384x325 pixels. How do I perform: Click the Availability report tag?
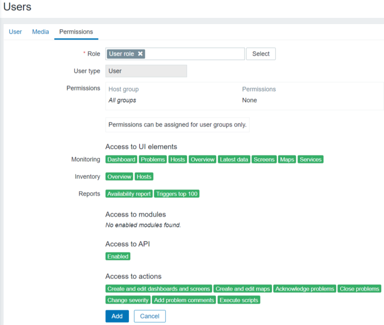129,194
